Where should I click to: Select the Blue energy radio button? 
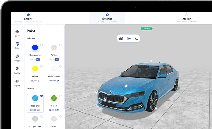(41, 45)
